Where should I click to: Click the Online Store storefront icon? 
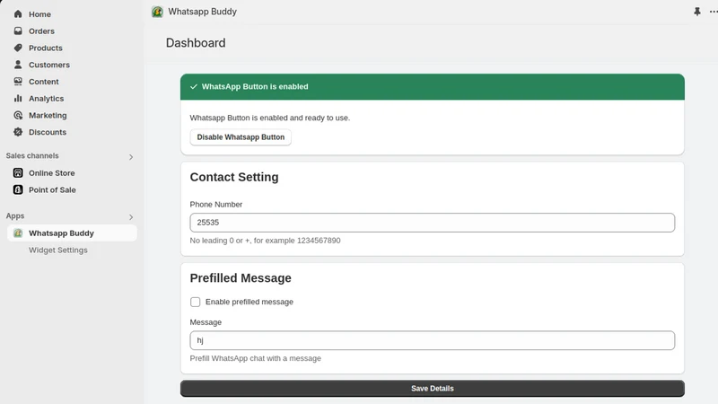[x=18, y=172]
